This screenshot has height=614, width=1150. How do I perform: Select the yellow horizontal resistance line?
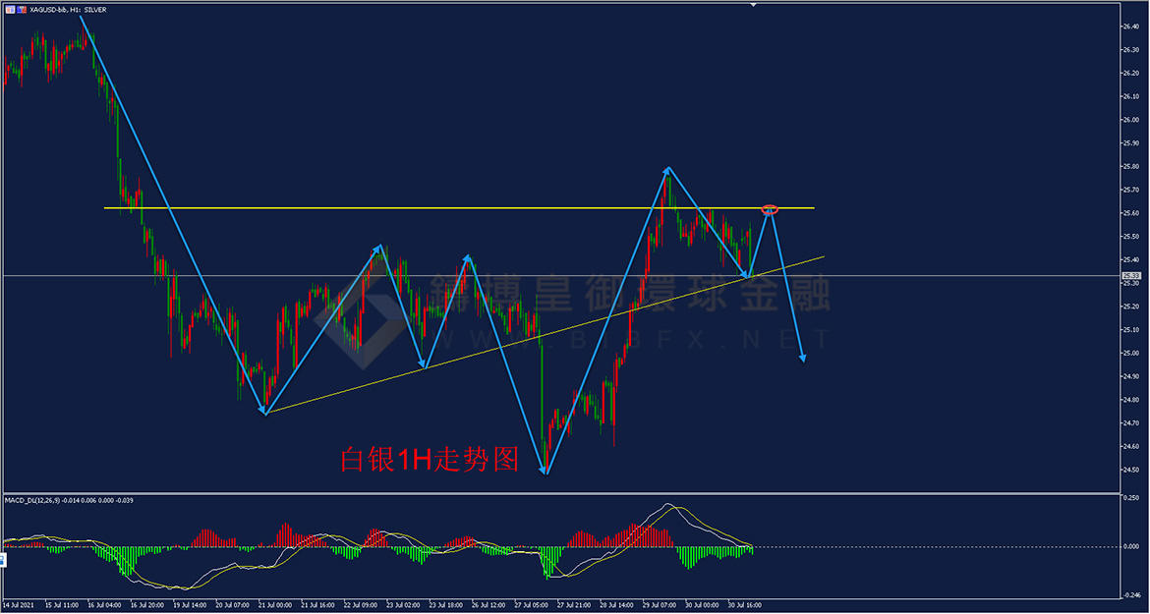[x=459, y=209]
